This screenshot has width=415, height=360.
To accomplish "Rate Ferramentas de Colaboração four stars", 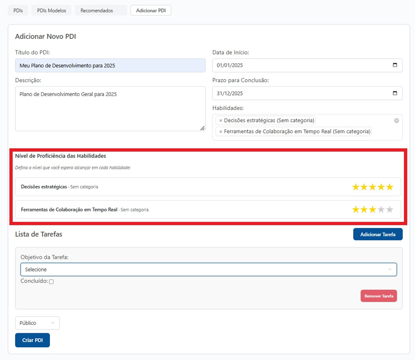I will click(381, 210).
